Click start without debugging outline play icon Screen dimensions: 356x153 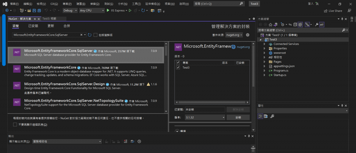click(x=130, y=10)
